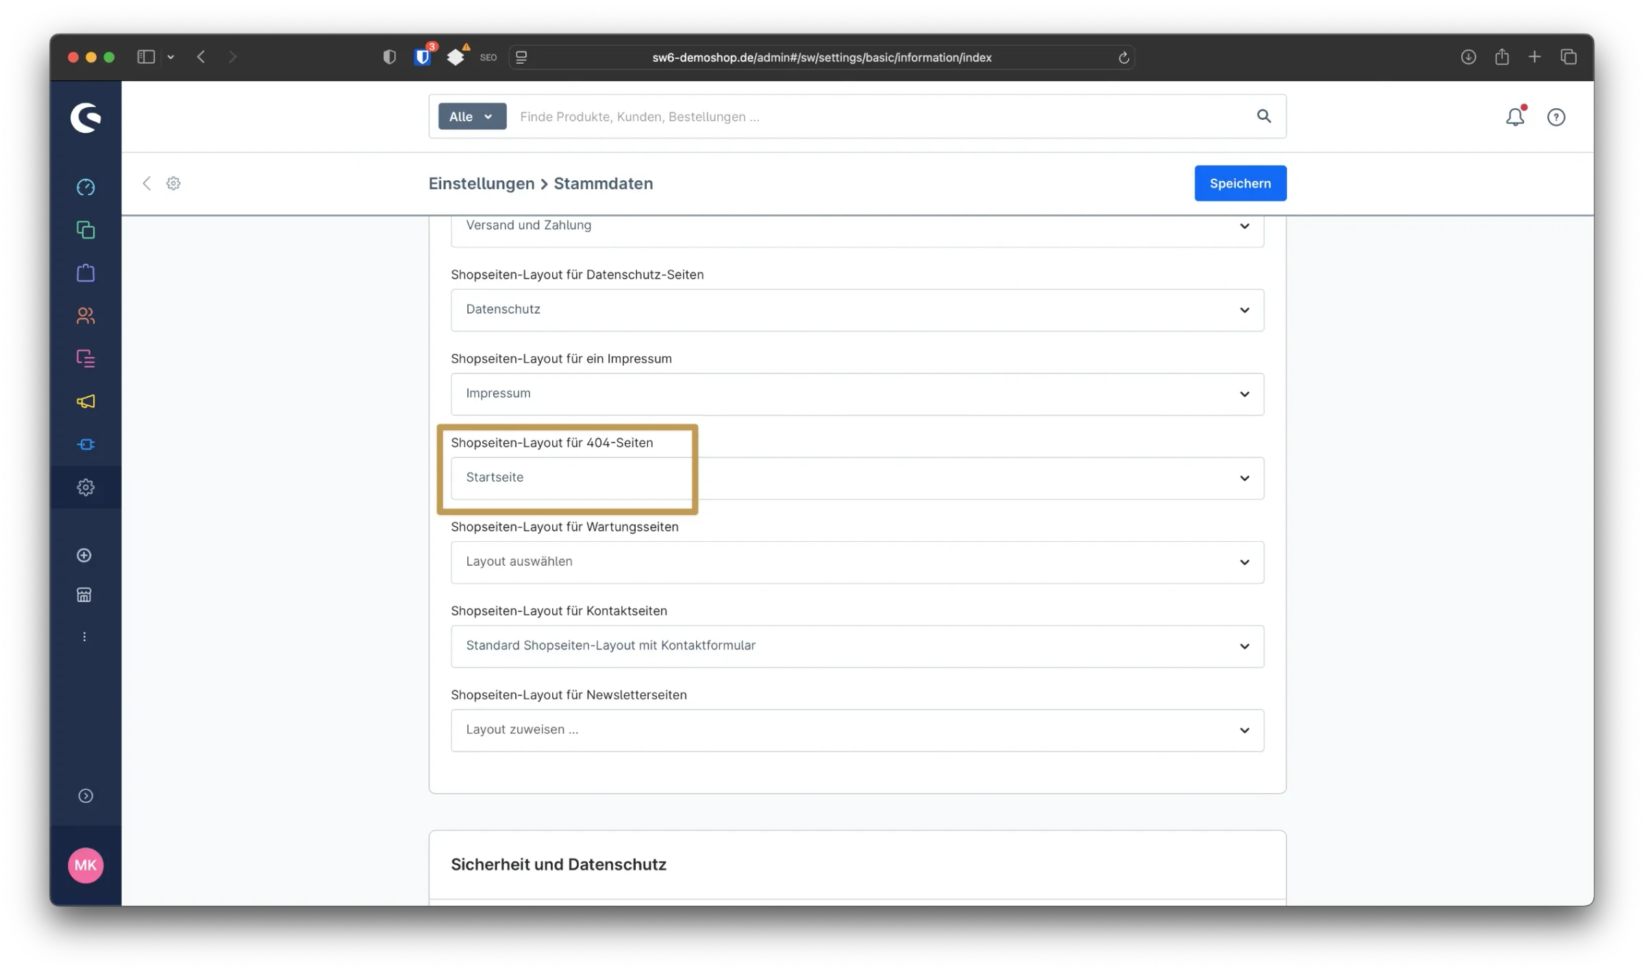This screenshot has width=1644, height=972.
Task: Open the Dashboard sidebar icon
Action: pyautogui.click(x=86, y=187)
